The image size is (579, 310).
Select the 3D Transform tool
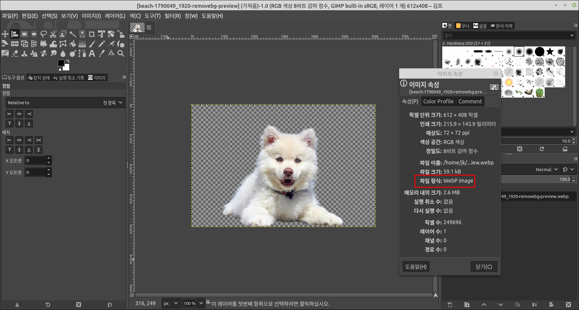pos(24,44)
